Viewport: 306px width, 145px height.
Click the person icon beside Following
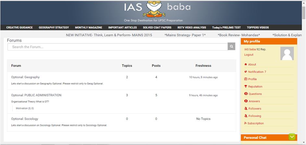pos(246,116)
